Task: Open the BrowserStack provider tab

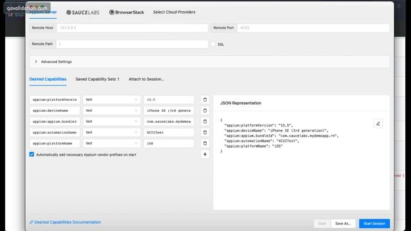Action: tap(127, 12)
